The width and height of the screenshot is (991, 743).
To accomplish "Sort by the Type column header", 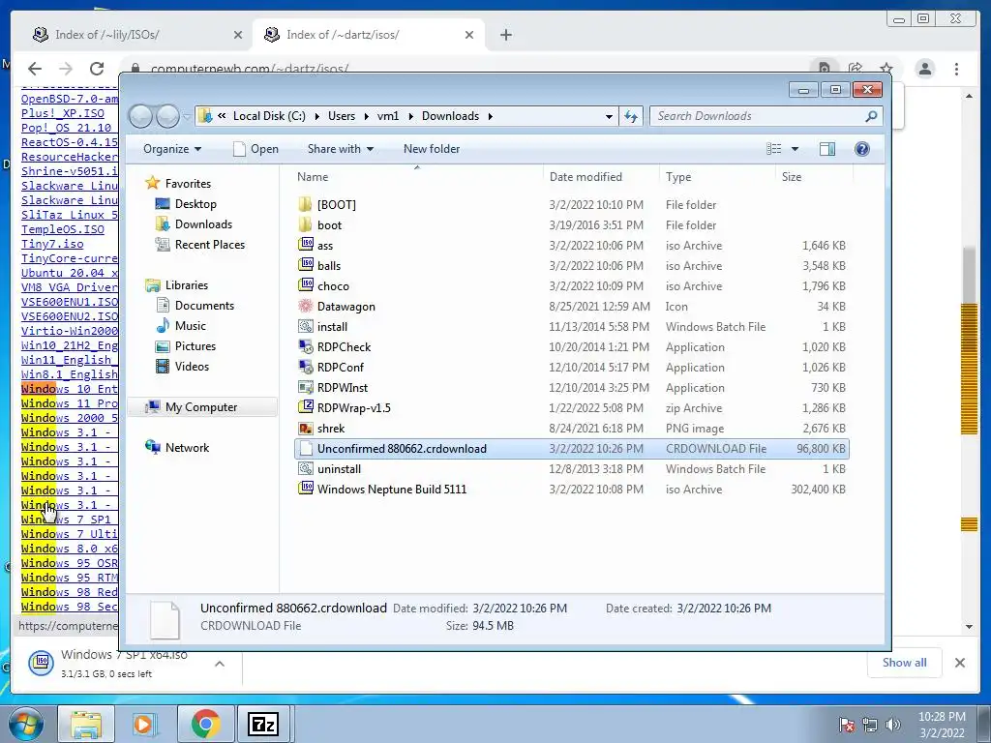I will 717,177.
